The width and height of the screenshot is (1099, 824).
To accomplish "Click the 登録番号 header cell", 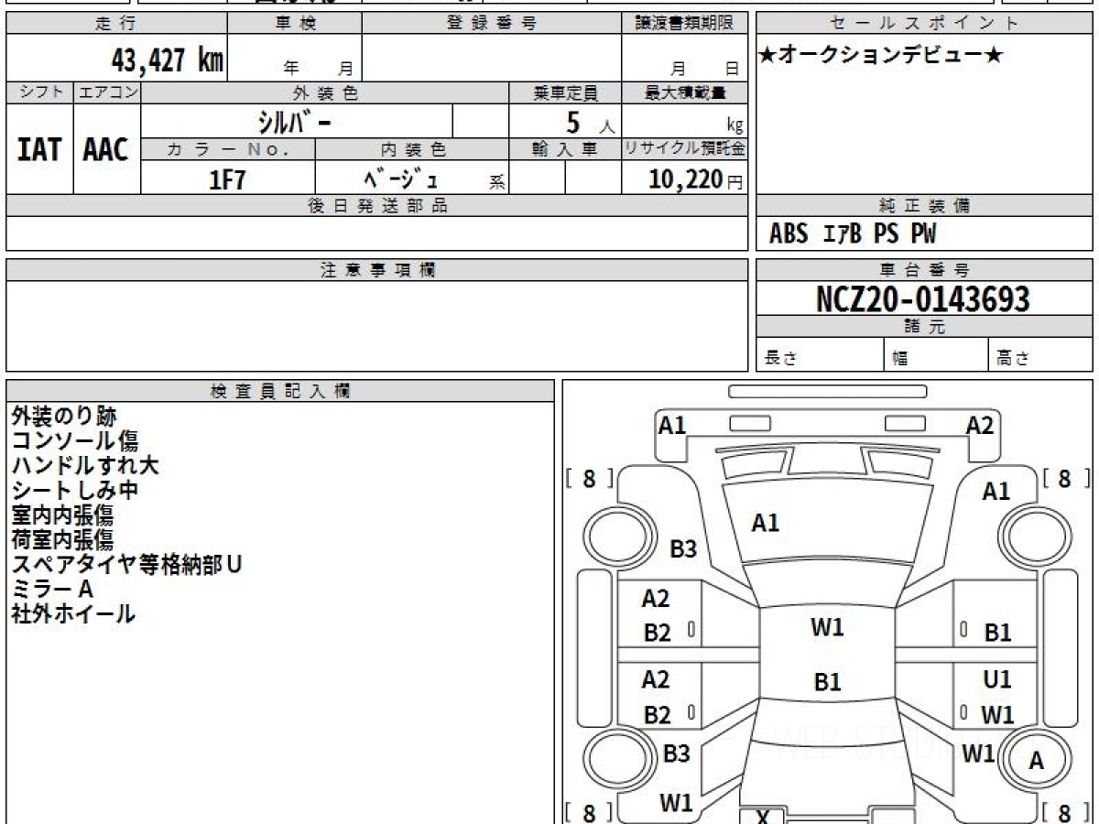I will tap(492, 24).
